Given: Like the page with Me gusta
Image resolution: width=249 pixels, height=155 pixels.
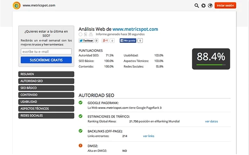Looking at the screenshot, I should pyautogui.click(x=128, y=40).
